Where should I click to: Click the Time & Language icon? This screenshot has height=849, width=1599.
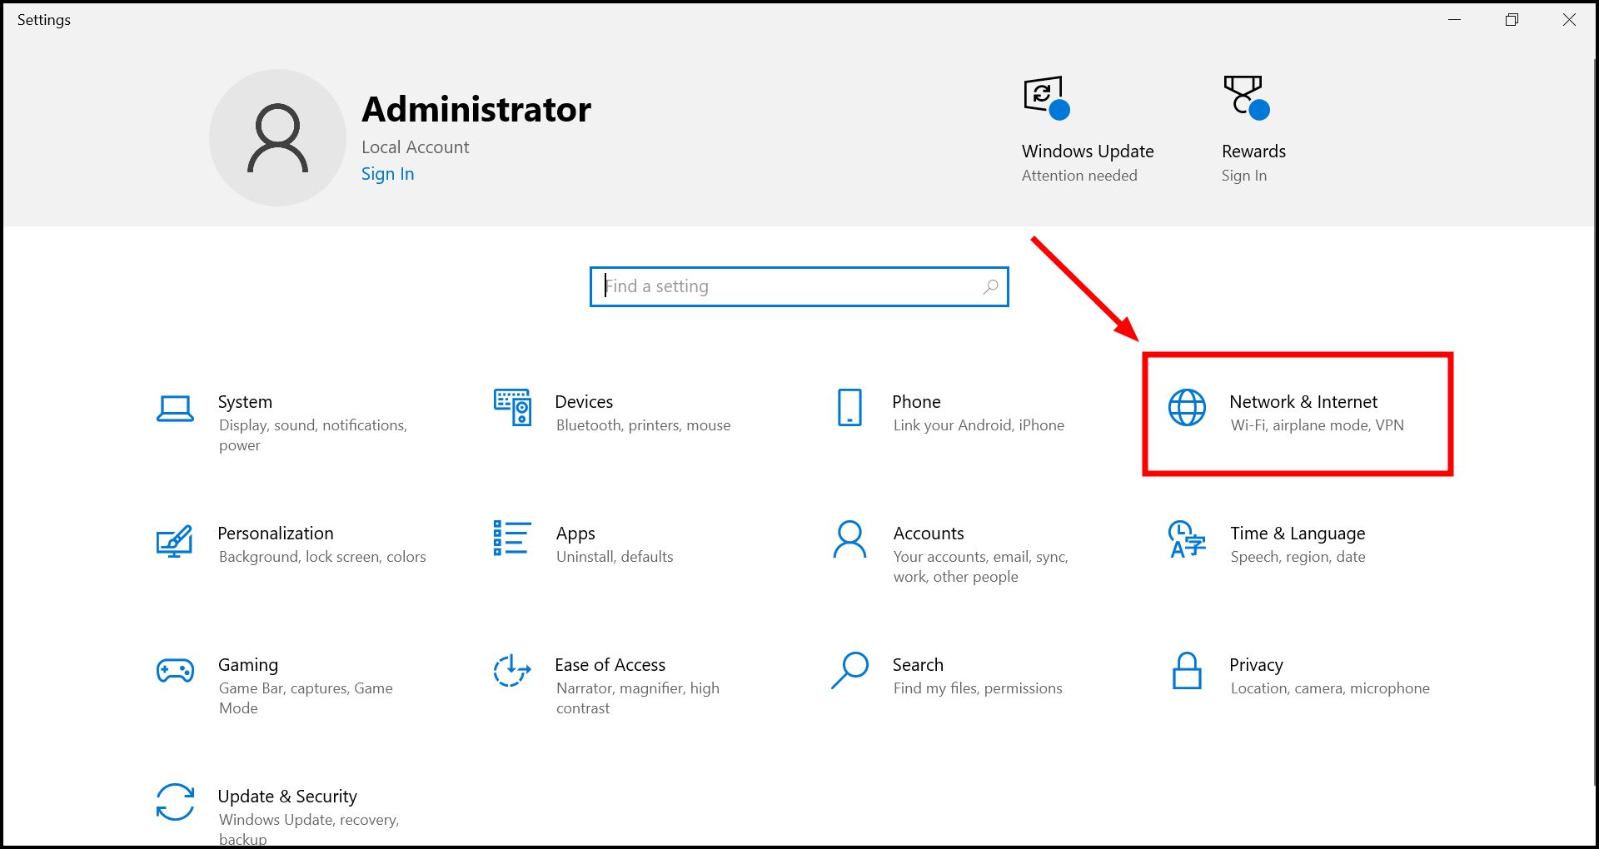[1187, 539]
